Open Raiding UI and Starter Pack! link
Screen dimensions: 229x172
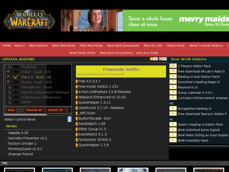[199, 77]
